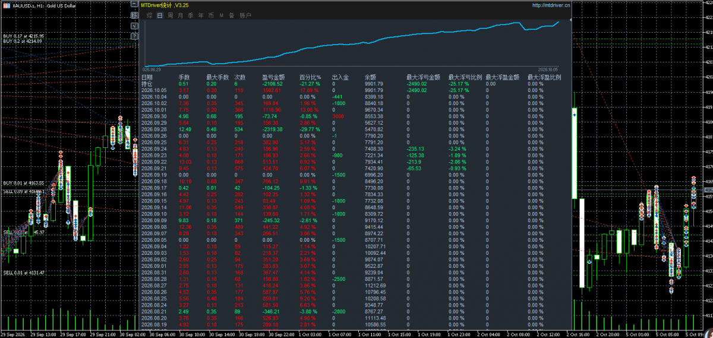Click the -2500 withdrawal in 2026.08.28 row
This screenshot has width=713, height=338.
tap(338, 279)
